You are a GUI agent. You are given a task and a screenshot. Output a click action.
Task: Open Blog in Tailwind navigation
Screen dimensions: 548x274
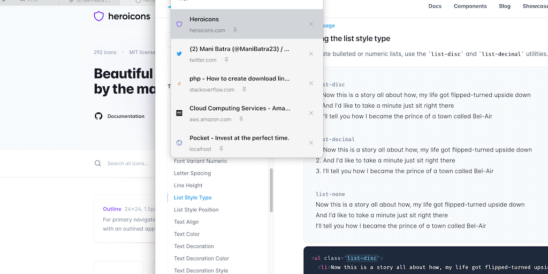click(505, 6)
